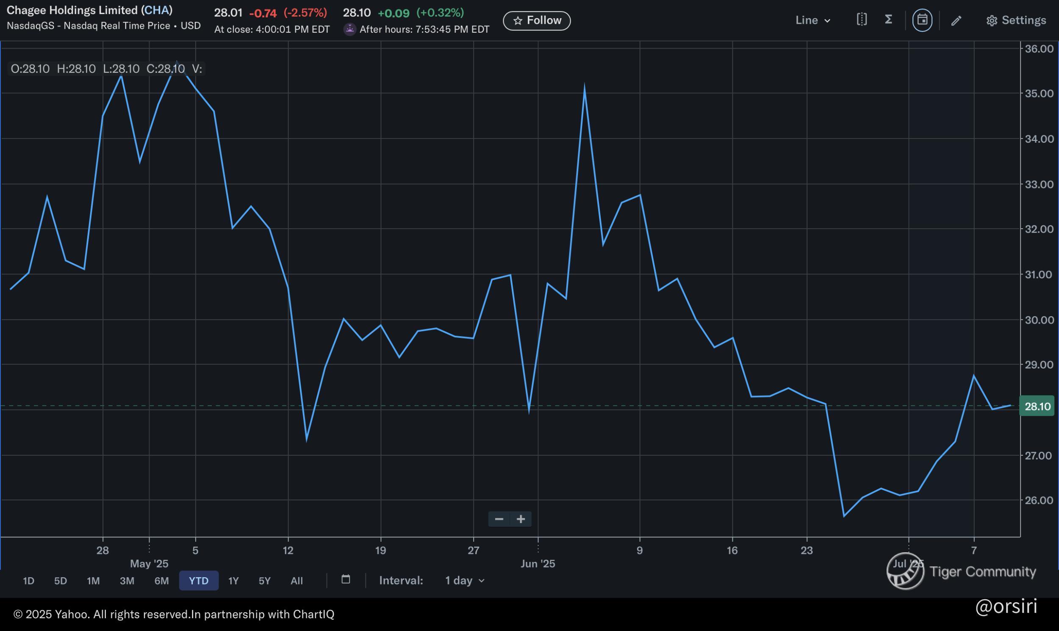Click the CHA ticker symbol link
Viewport: 1059px width, 631px height.
point(156,10)
